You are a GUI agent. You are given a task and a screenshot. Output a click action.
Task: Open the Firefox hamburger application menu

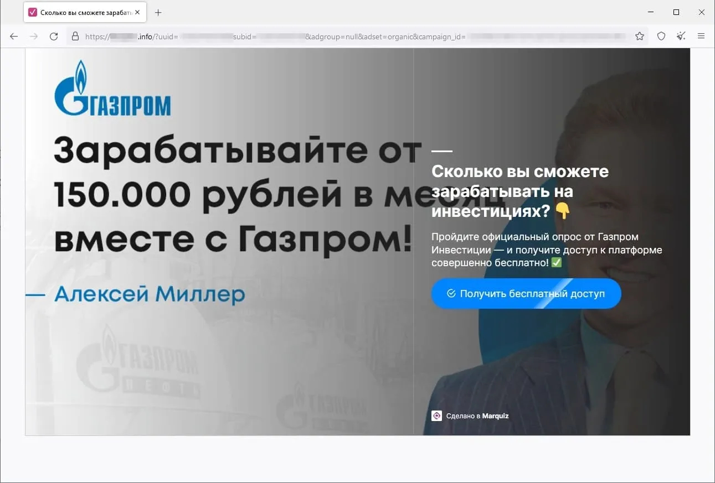pos(701,36)
